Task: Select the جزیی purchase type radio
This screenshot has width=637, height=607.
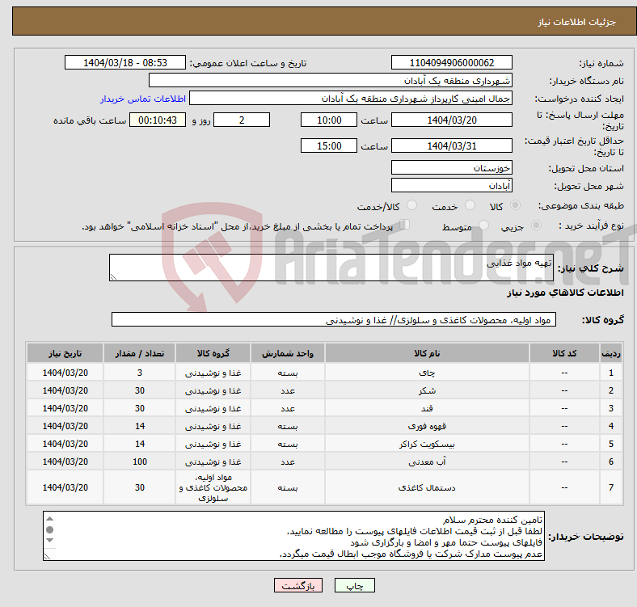Action: pos(536,225)
